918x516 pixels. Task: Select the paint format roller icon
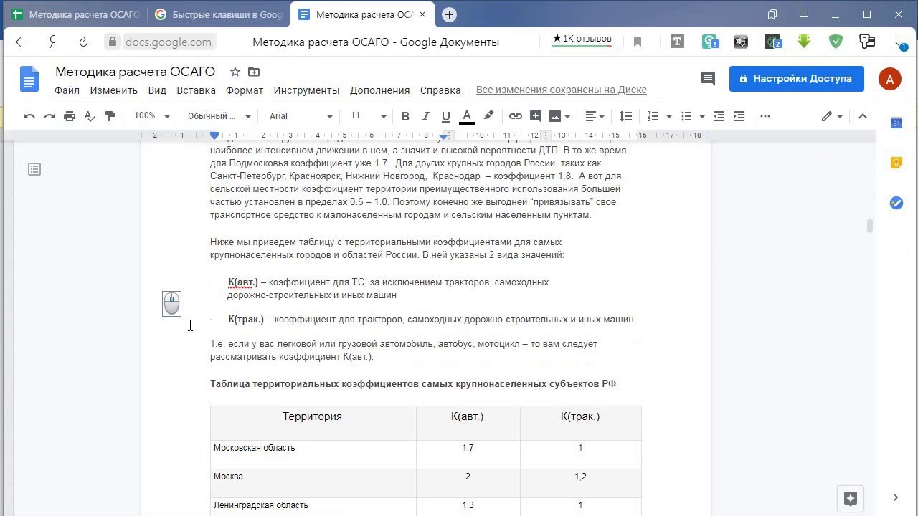(110, 116)
